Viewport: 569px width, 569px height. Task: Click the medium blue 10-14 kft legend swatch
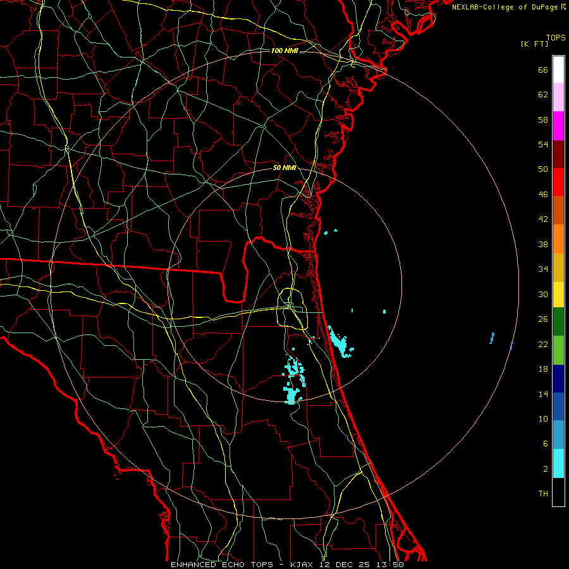(558, 407)
